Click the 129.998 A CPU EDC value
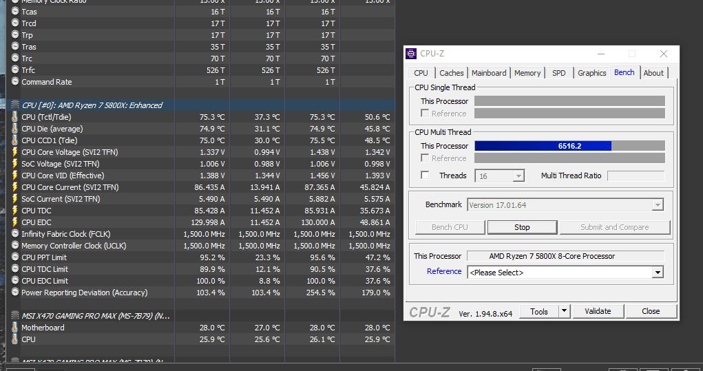Screen dimensions: 703x371 coord(207,222)
